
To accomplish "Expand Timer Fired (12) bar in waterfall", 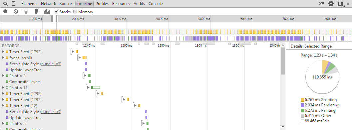I will (135, 105).
